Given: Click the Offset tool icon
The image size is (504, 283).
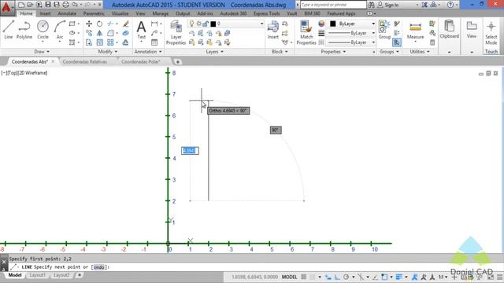Looking at the screenshot, I should click(126, 42).
